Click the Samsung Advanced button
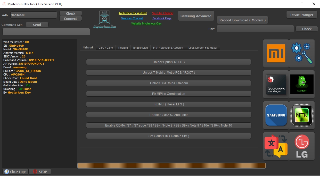Viewport: 320px width, 176px height. (x=196, y=16)
